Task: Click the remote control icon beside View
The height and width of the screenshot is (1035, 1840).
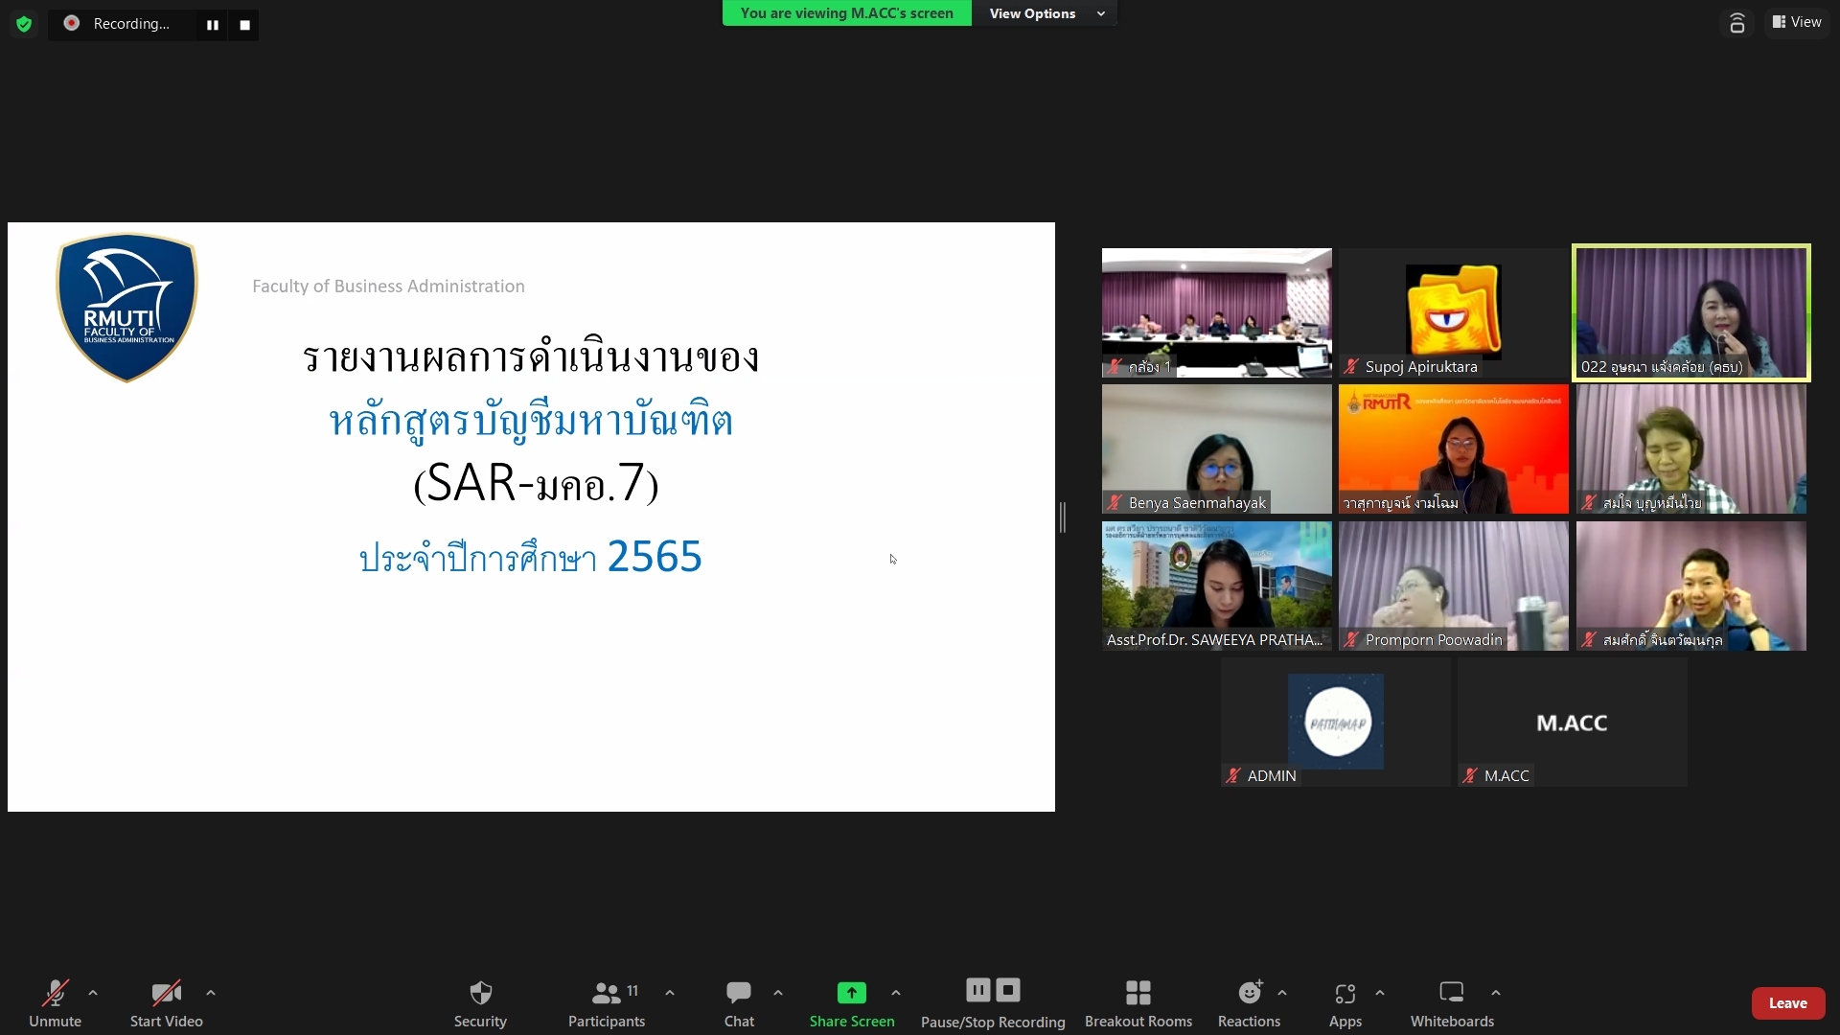Action: [x=1736, y=23]
